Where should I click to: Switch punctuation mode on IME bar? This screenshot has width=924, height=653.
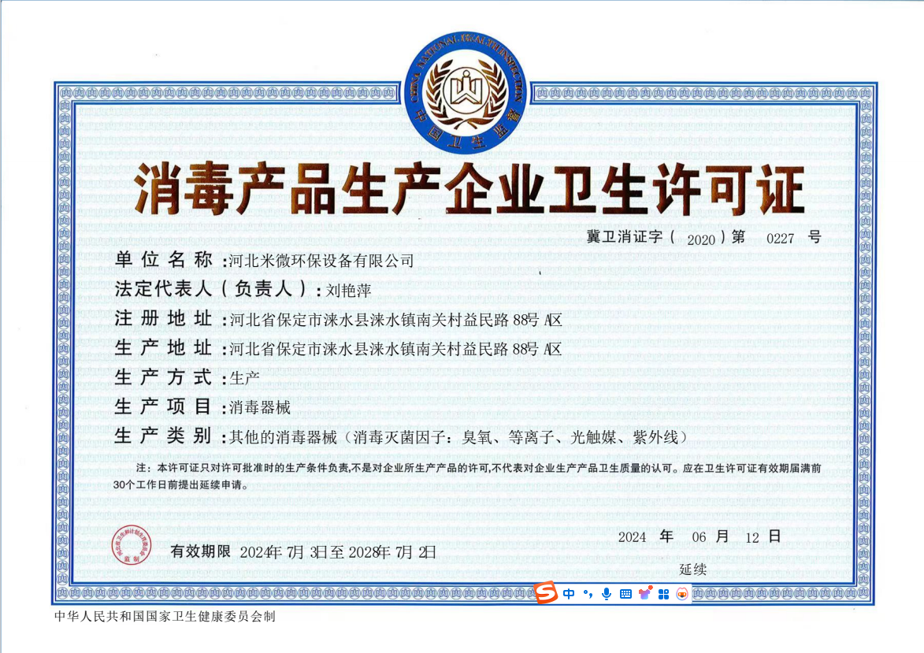pos(588,594)
